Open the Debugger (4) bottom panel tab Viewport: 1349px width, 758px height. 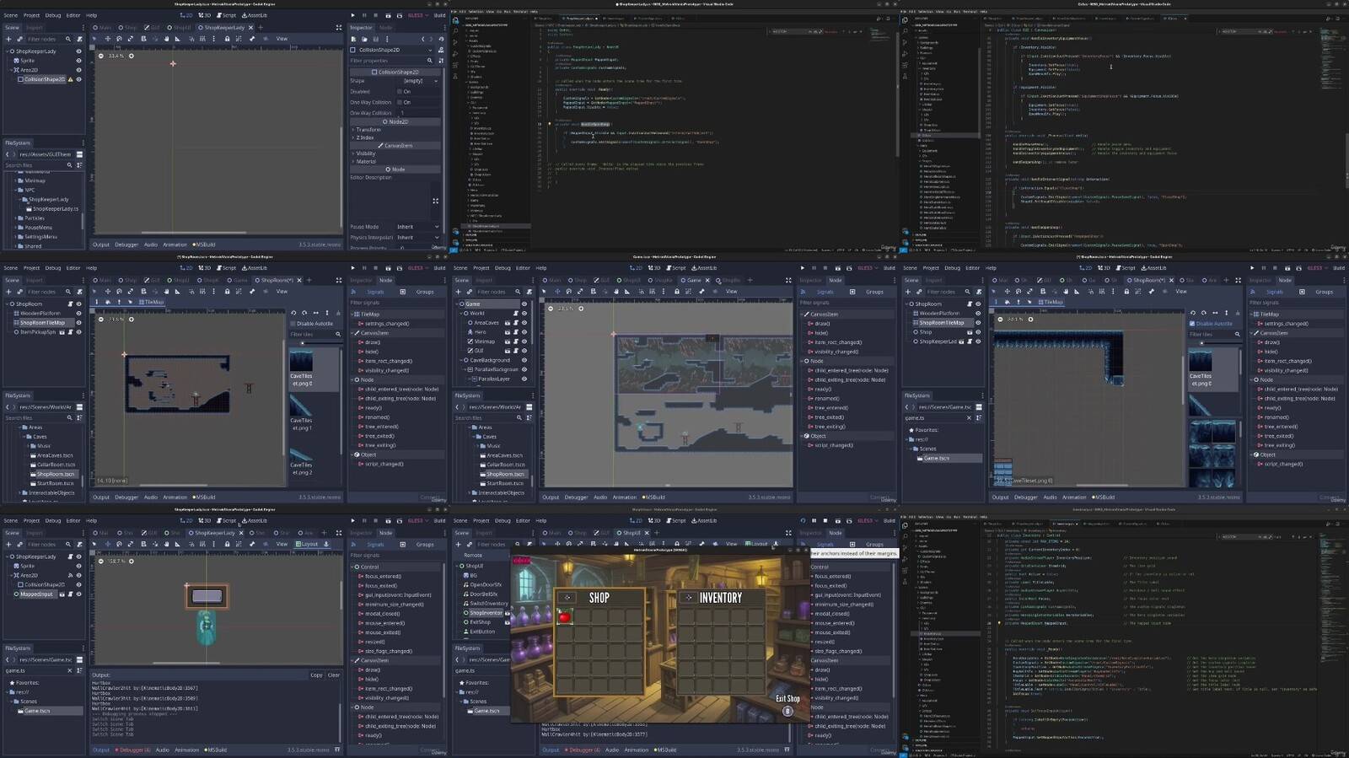pos(133,750)
